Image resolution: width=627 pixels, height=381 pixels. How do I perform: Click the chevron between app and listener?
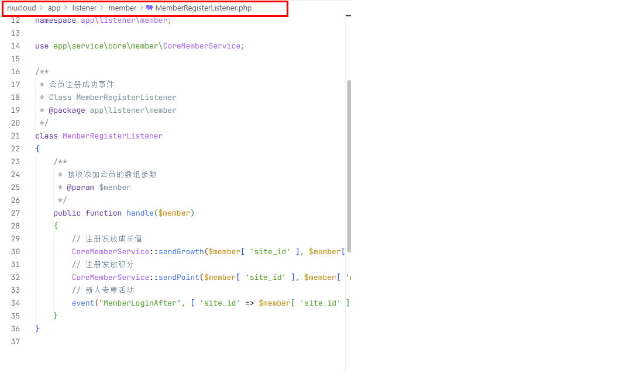pyautogui.click(x=66, y=8)
